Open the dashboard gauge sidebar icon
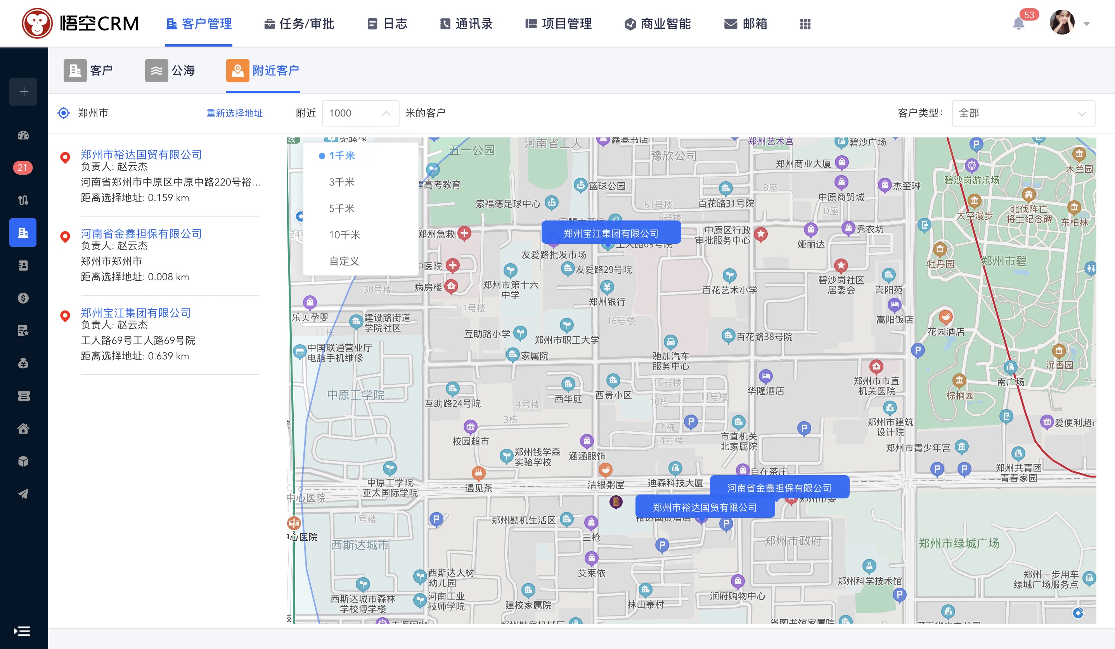 [23, 135]
